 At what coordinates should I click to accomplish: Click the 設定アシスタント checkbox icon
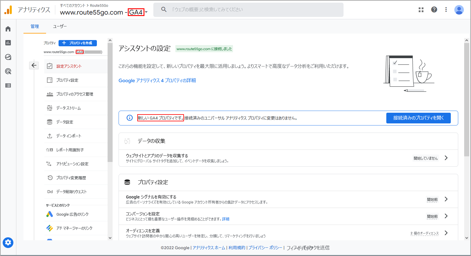(x=50, y=66)
